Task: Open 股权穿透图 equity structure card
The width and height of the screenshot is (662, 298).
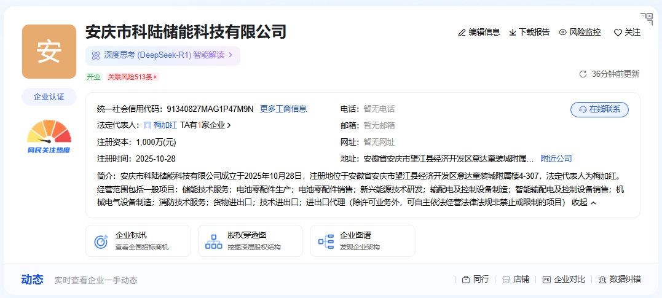Action: tap(250, 241)
